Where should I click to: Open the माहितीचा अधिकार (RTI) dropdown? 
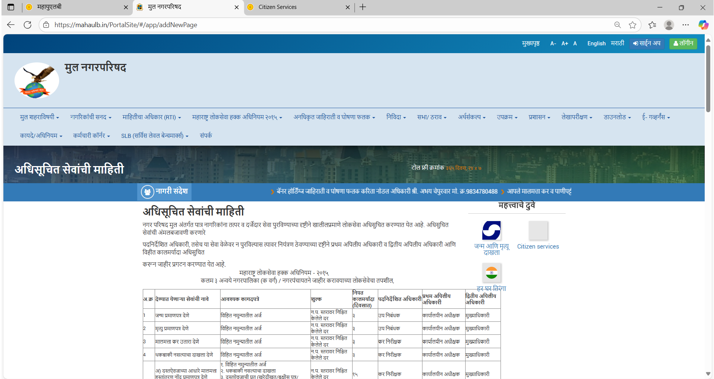point(151,117)
